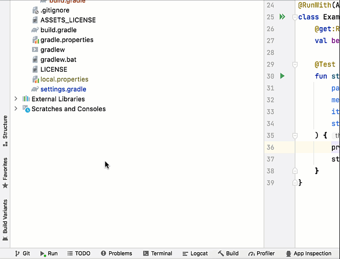Click the run test gutter icon on line 30

(282, 76)
